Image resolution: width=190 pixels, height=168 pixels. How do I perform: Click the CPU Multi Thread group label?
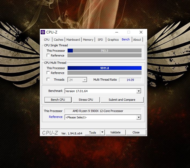click(55, 63)
